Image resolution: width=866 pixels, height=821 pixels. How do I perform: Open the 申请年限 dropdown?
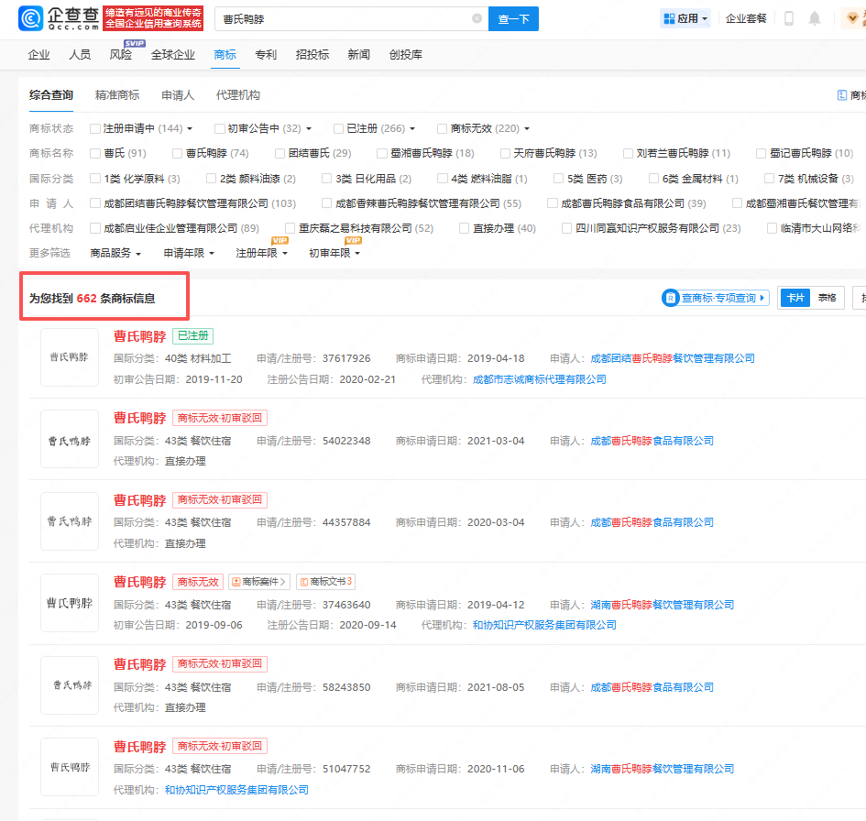(189, 253)
